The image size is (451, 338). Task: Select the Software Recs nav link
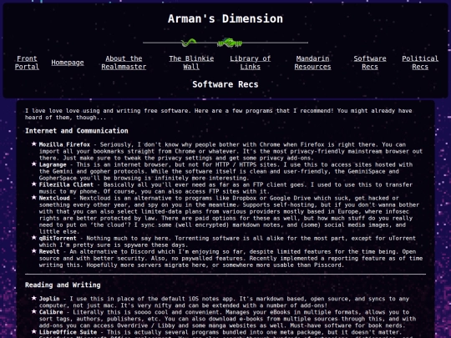(370, 63)
